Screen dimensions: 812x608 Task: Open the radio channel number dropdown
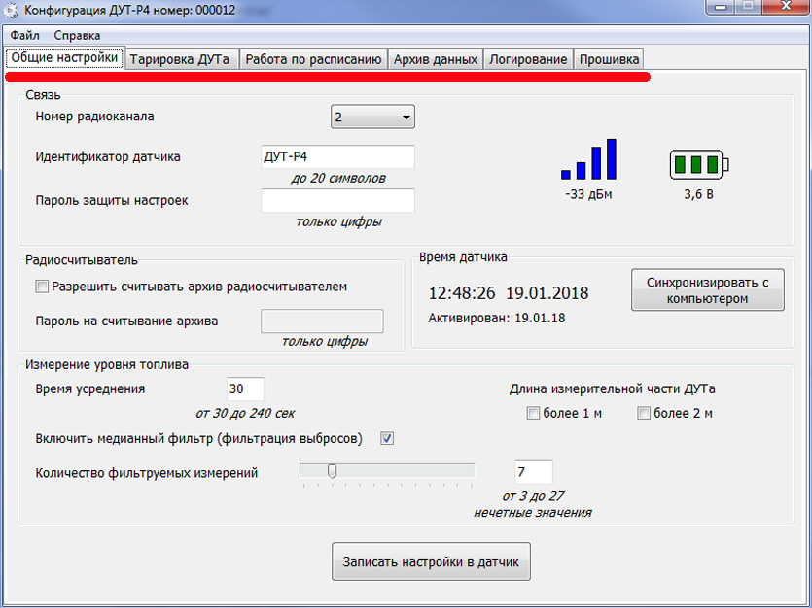372,117
